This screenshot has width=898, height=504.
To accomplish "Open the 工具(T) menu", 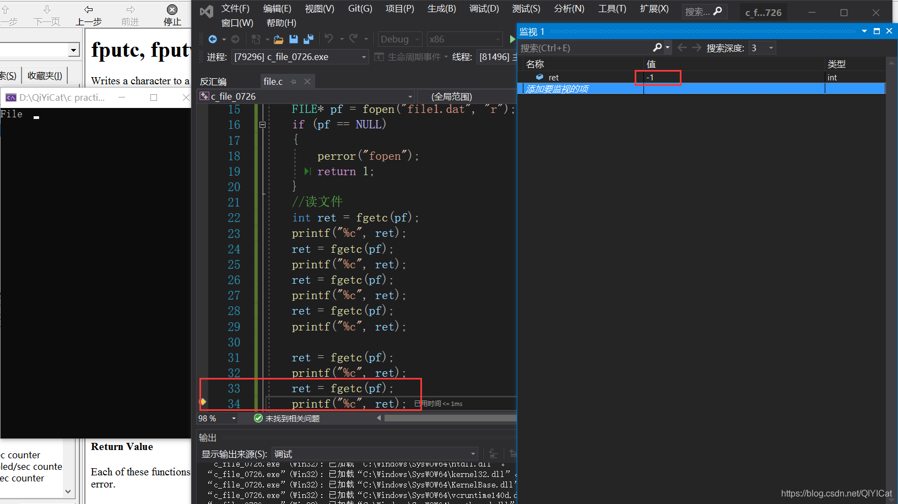I will pos(612,8).
